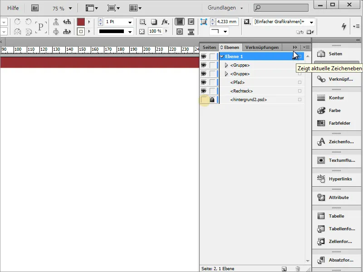Delete selected layer trash icon
Screen dimensions: 363x272
pos(298,269)
